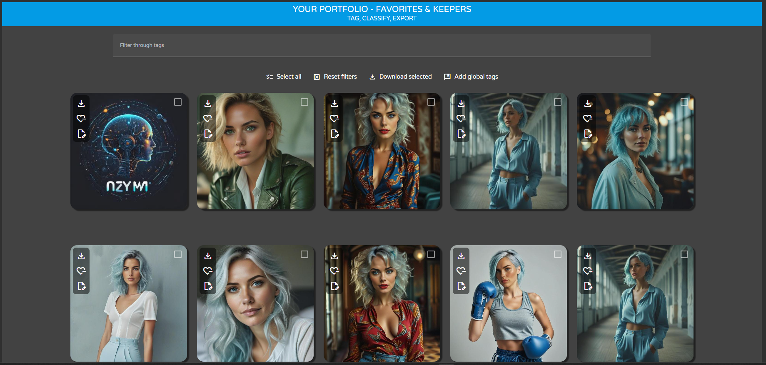The width and height of the screenshot is (766, 365).
Task: Click Select all button
Action: (284, 77)
